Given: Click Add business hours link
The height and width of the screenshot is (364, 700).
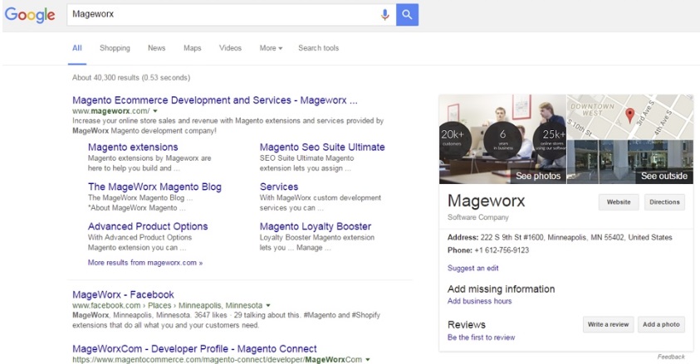Looking at the screenshot, I should click(479, 301).
